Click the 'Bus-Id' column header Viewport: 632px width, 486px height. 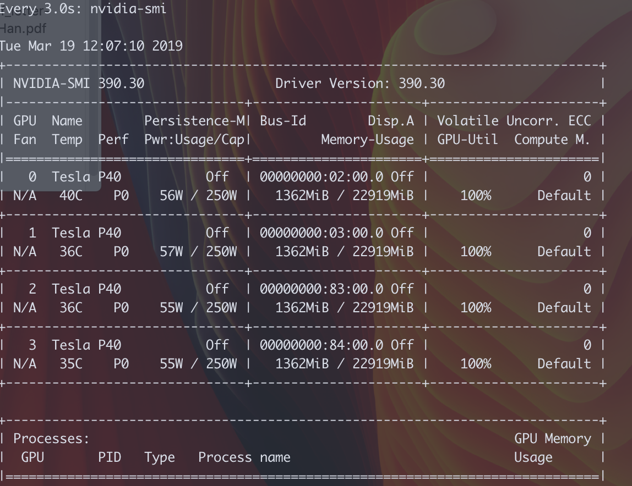(283, 121)
